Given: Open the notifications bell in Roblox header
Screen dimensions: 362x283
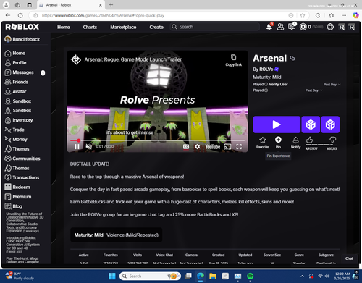Looking at the screenshot, I should pyautogui.click(x=269, y=27).
